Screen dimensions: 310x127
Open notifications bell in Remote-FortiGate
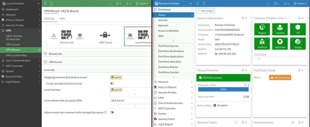tap(286, 3)
